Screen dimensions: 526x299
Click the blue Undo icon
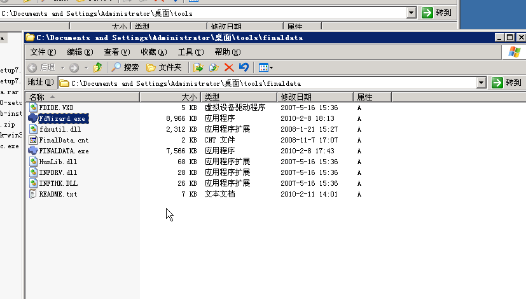(x=244, y=67)
